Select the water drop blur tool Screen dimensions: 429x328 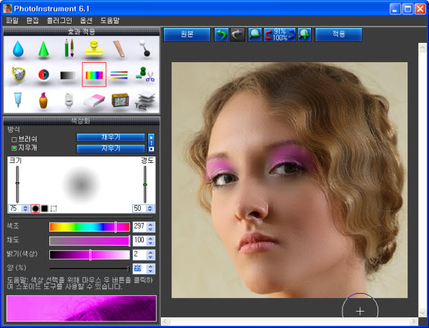[18, 49]
